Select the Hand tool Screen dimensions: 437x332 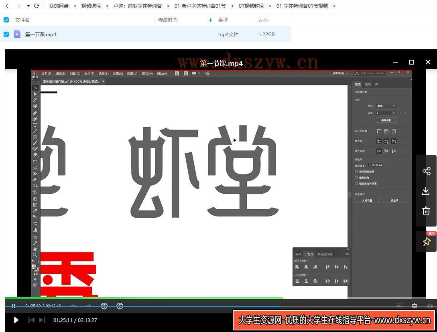coord(35,249)
